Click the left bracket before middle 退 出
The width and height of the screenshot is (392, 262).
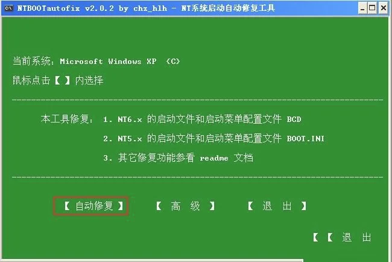point(250,206)
